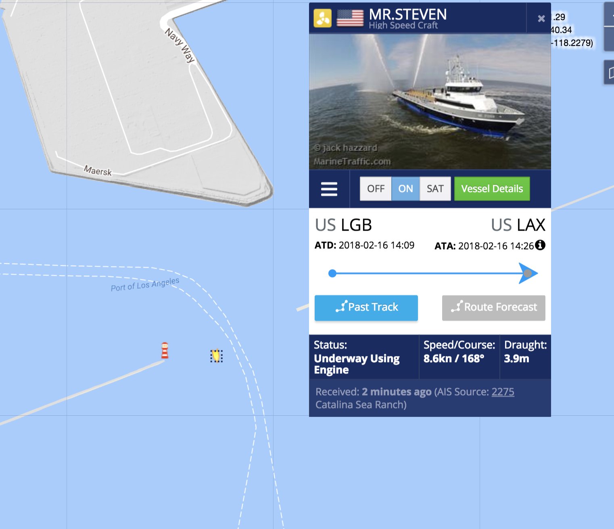Switch vessel tracking to OFF

click(x=376, y=189)
